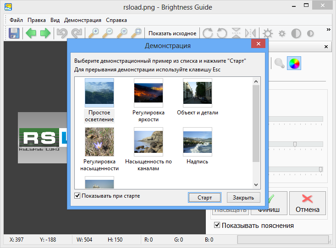Close the side panel with the X
Viewport: 336px width, 248px height.
click(326, 47)
